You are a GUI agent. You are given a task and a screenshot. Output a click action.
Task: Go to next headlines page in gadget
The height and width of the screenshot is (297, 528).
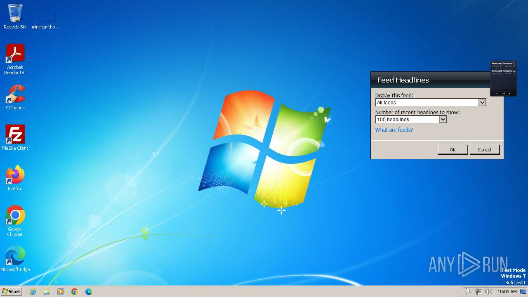tap(509, 94)
